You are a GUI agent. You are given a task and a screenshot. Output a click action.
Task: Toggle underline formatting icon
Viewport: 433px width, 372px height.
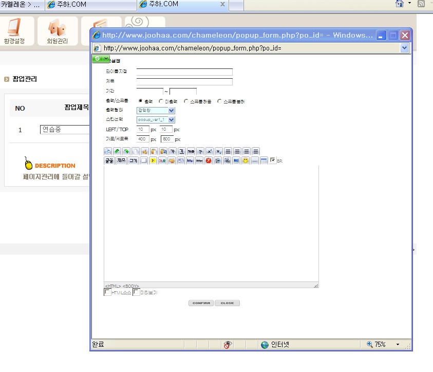pyautogui.click(x=182, y=151)
